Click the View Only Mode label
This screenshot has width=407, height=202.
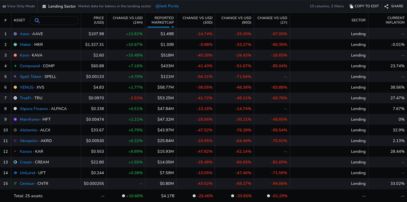point(21,6)
